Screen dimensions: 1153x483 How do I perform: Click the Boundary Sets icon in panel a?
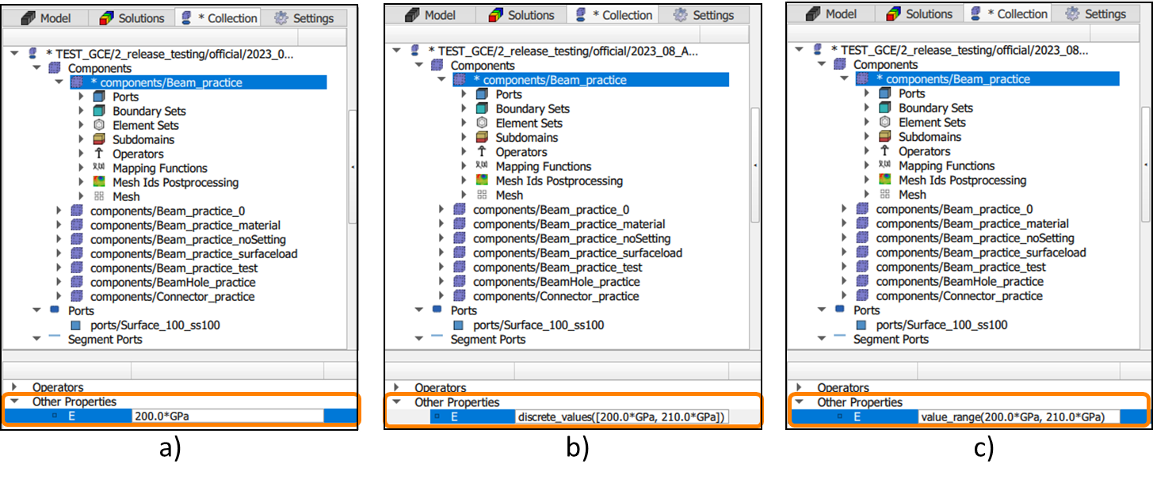click(99, 111)
